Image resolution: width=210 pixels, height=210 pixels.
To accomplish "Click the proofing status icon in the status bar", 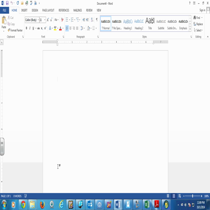I will click(x=26, y=196).
